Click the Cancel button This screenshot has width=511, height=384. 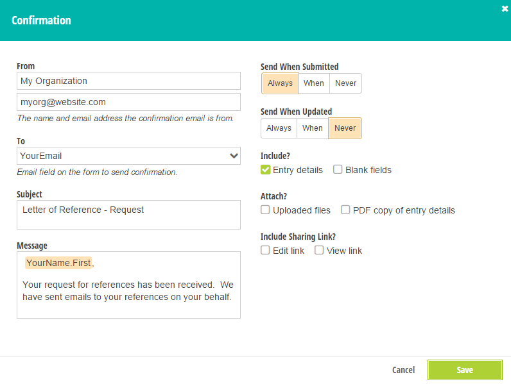point(403,370)
